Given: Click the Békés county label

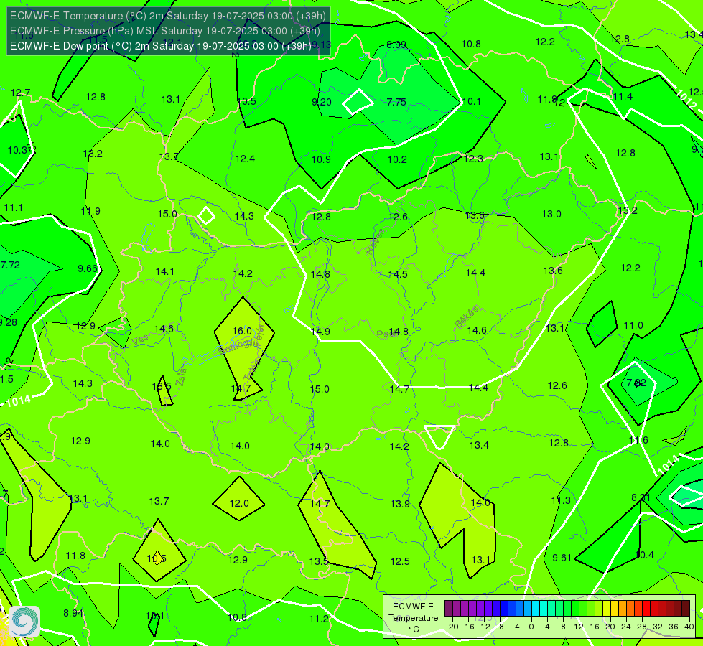Looking at the screenshot, I should tap(467, 317).
